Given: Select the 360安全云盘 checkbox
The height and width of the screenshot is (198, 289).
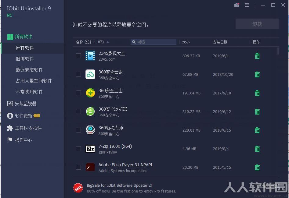Looking at the screenshot, I should (x=78, y=74).
